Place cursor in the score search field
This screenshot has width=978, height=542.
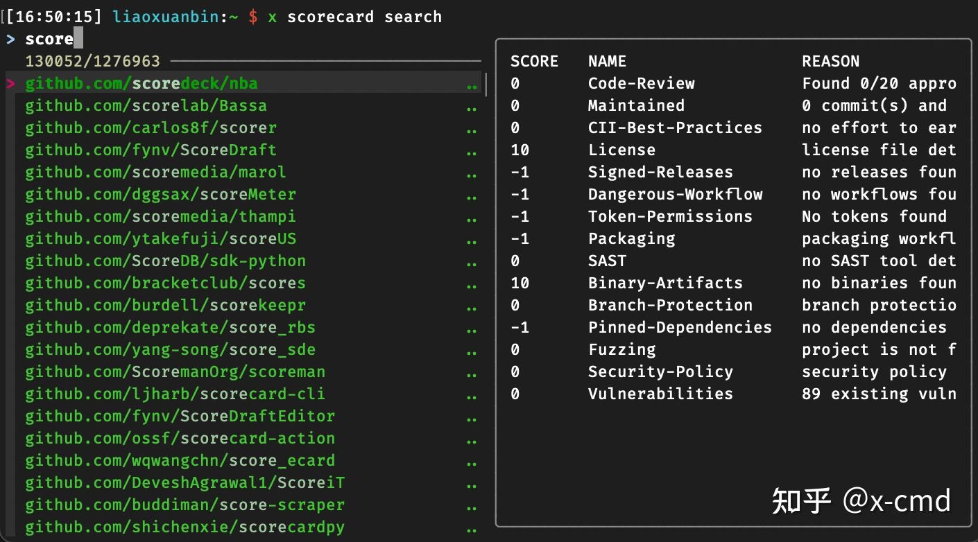point(50,39)
